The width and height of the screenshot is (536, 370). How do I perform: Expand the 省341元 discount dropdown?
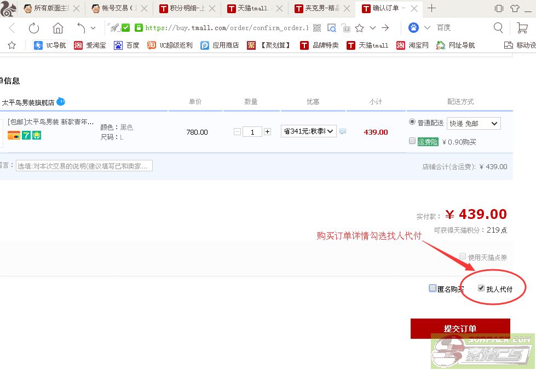point(308,131)
